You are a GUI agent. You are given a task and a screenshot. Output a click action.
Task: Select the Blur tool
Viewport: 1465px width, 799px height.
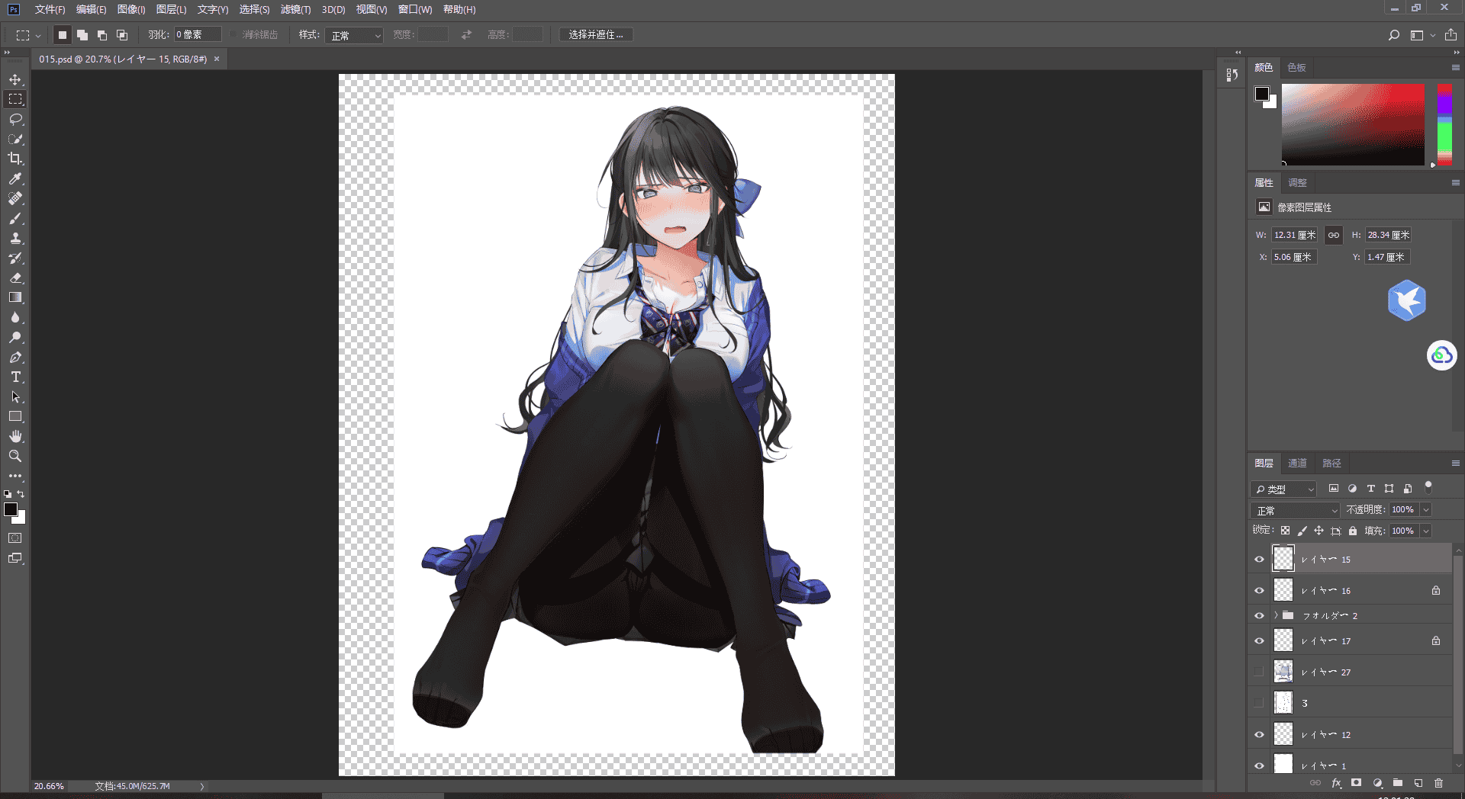[15, 317]
